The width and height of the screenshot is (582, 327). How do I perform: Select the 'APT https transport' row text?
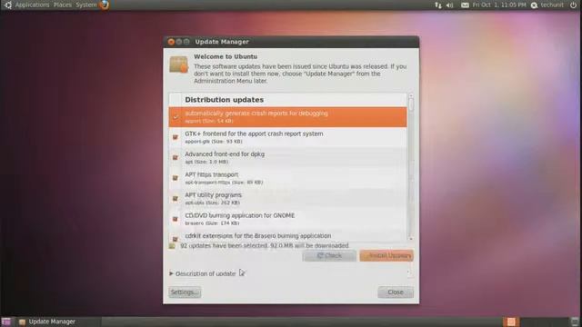click(212, 174)
